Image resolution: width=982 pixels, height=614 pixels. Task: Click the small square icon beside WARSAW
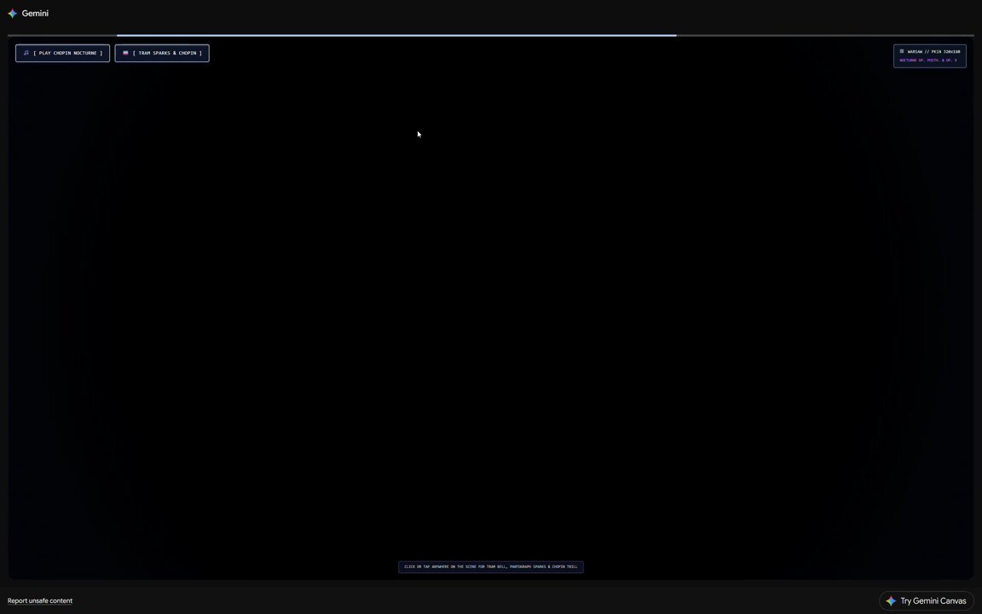click(x=902, y=51)
